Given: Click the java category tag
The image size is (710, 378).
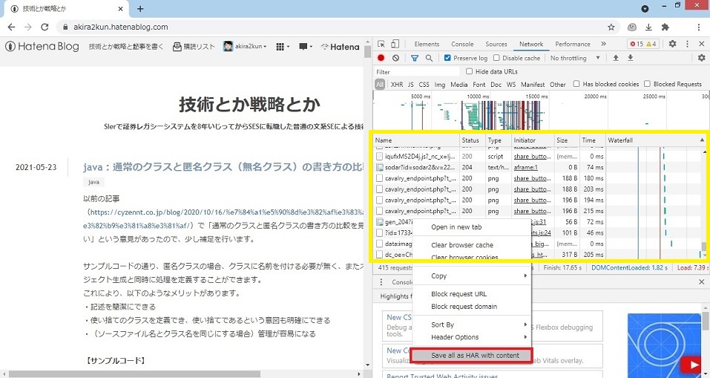Looking at the screenshot, I should 93,182.
